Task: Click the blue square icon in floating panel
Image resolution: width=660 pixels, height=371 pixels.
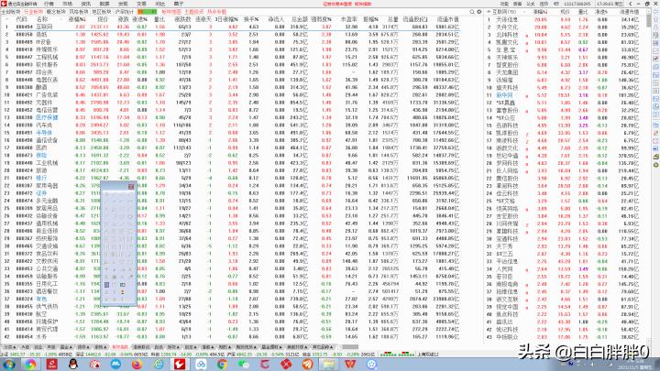Action: coord(106,285)
